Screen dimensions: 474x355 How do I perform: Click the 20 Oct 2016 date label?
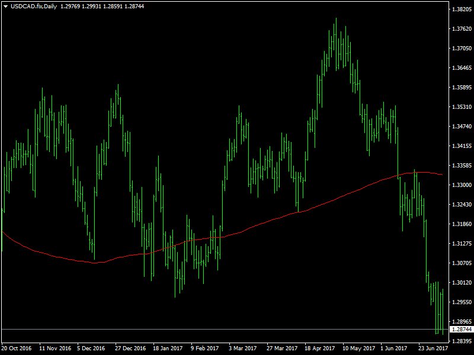point(17,348)
